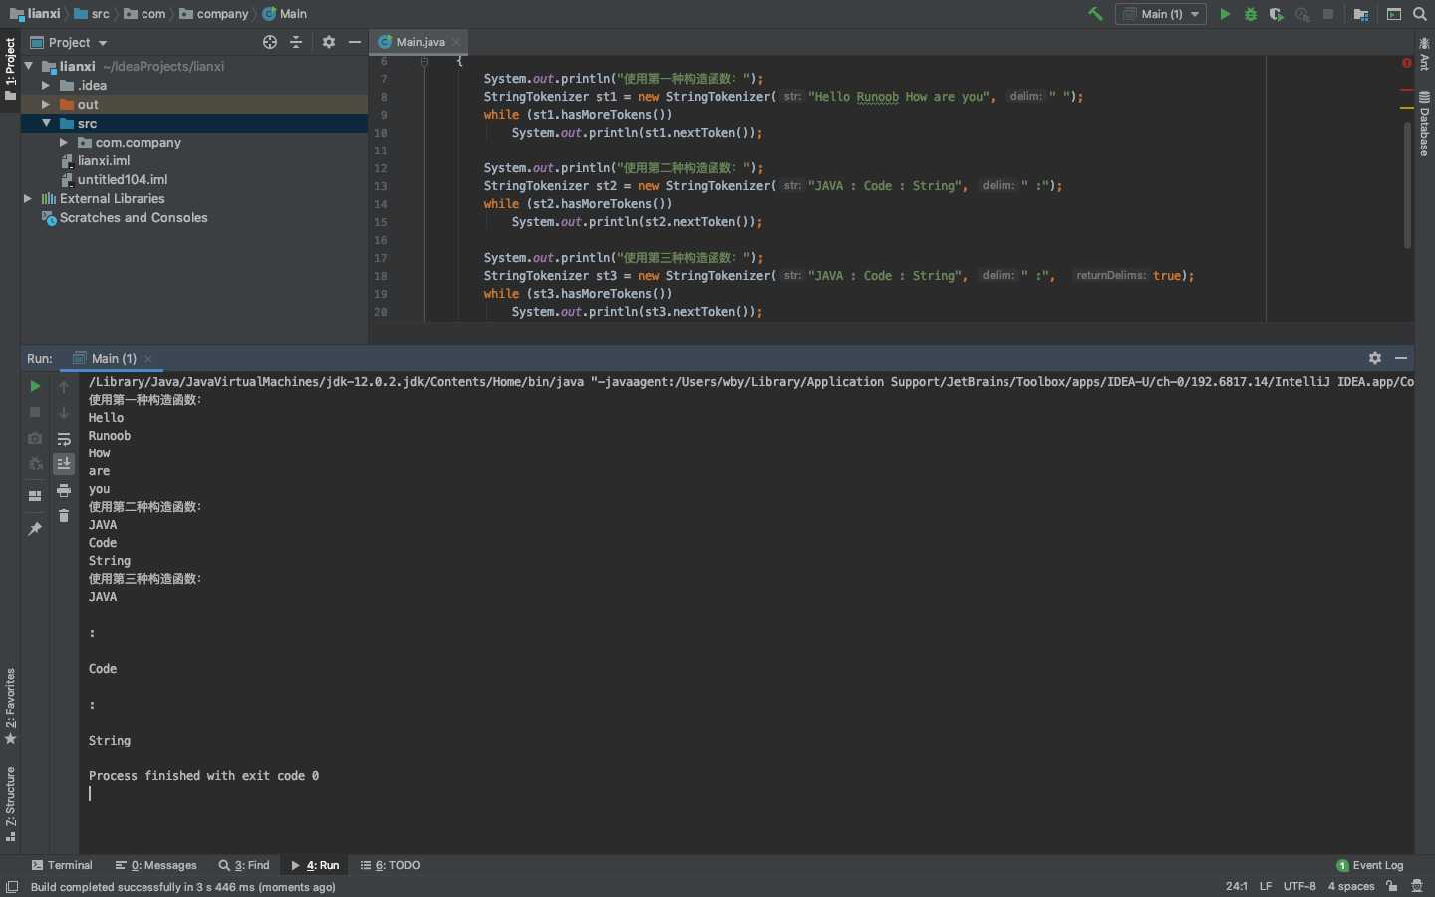
Task: Open the Event Log
Action: point(1370,865)
